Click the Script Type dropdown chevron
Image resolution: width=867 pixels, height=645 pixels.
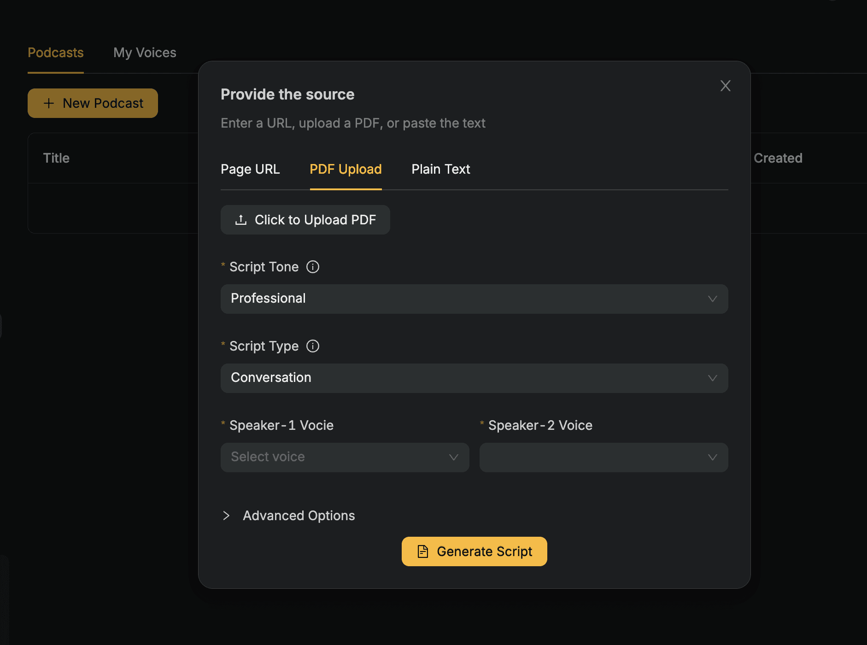pyautogui.click(x=712, y=378)
